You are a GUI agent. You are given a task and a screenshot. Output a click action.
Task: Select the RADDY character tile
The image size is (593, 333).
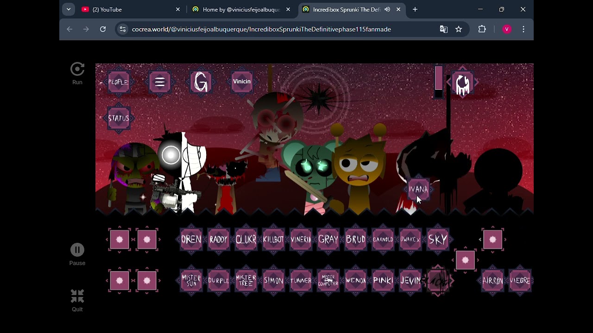click(x=219, y=240)
